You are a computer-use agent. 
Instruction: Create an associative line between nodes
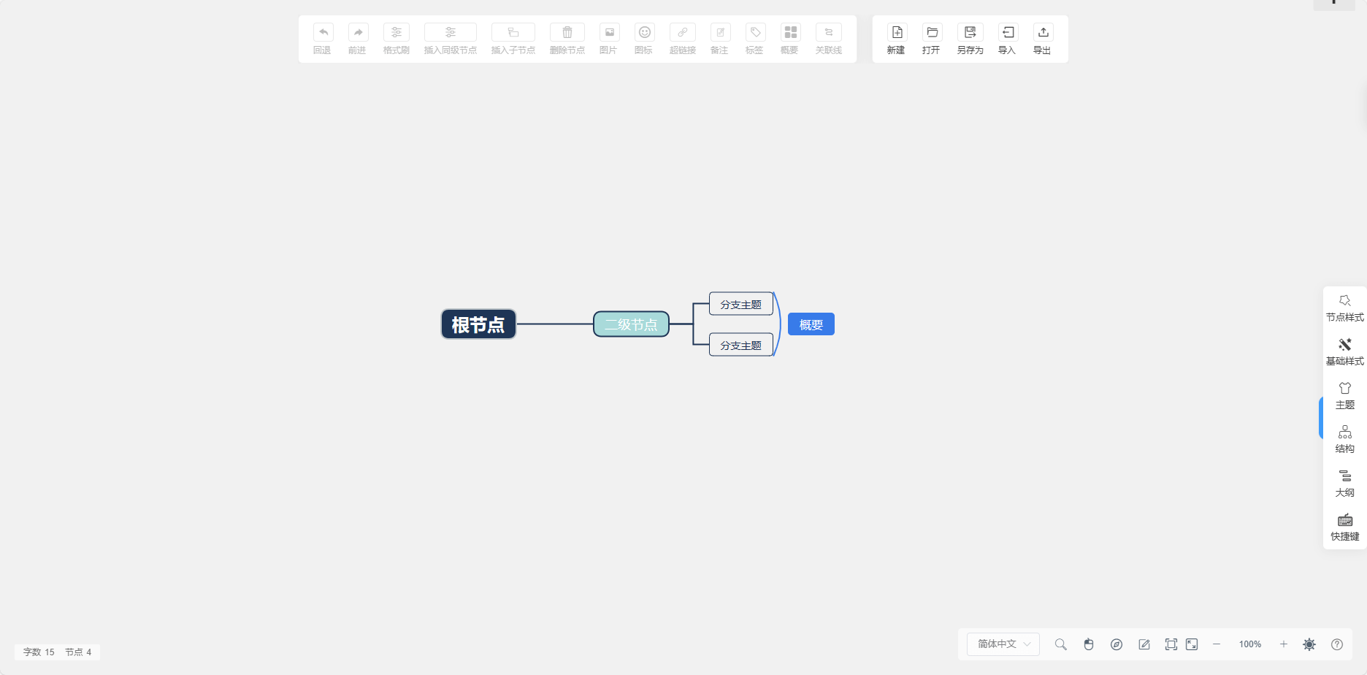[828, 38]
